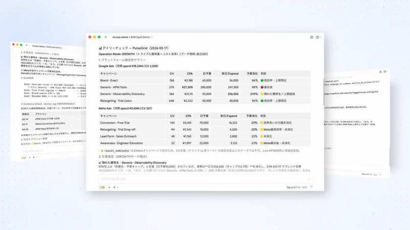The image size is (410, 230).
Task: Click the microphone icon below command input
Action: pyautogui.click(x=114, y=187)
